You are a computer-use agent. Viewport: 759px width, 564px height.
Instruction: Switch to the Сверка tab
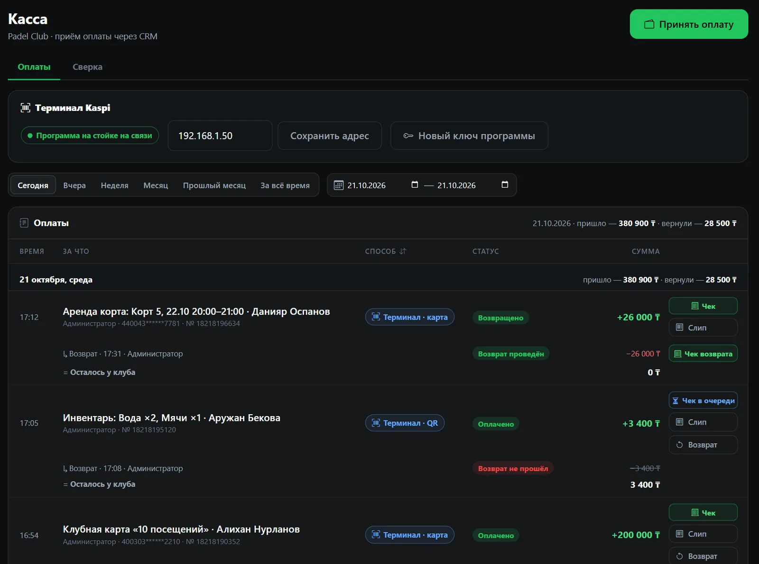click(x=87, y=67)
